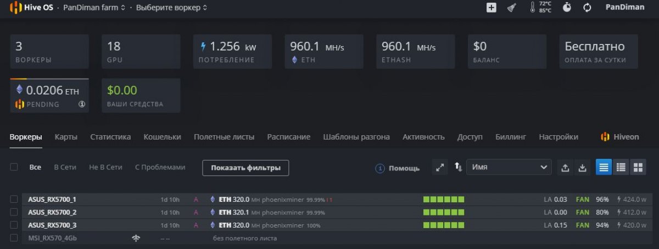
Task: Click the rocket icon in the top bar
Action: click(511, 8)
